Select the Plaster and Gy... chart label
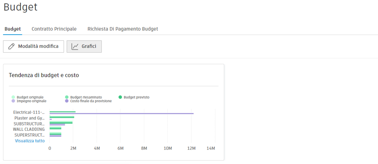Image resolution: width=378 pixels, height=164 pixels. (29, 118)
